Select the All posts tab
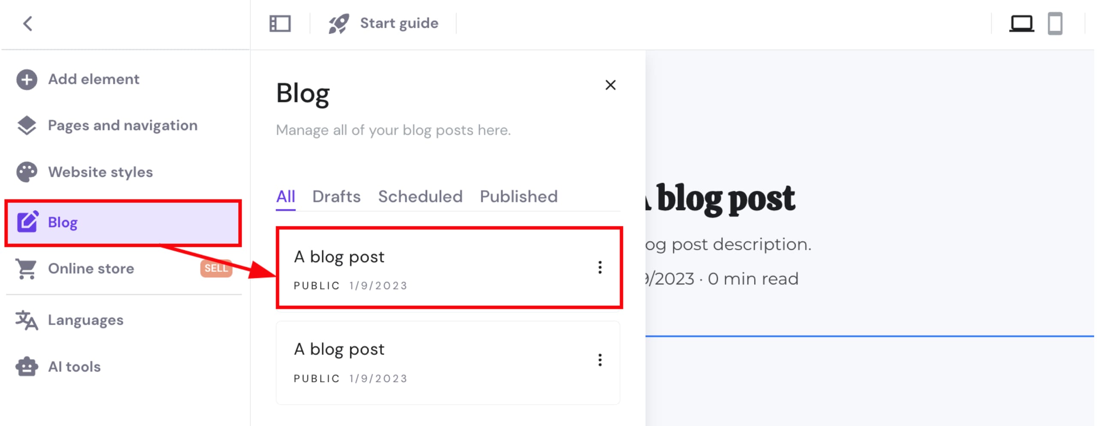This screenshot has width=1097, height=426. pos(285,197)
